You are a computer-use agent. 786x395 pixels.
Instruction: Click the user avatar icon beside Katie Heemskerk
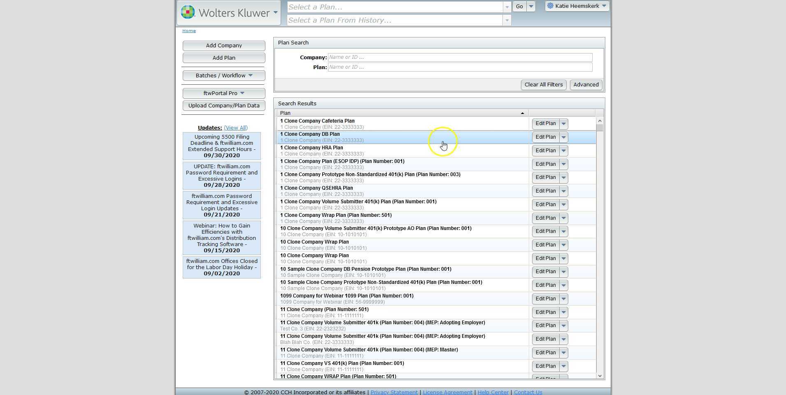(550, 6)
